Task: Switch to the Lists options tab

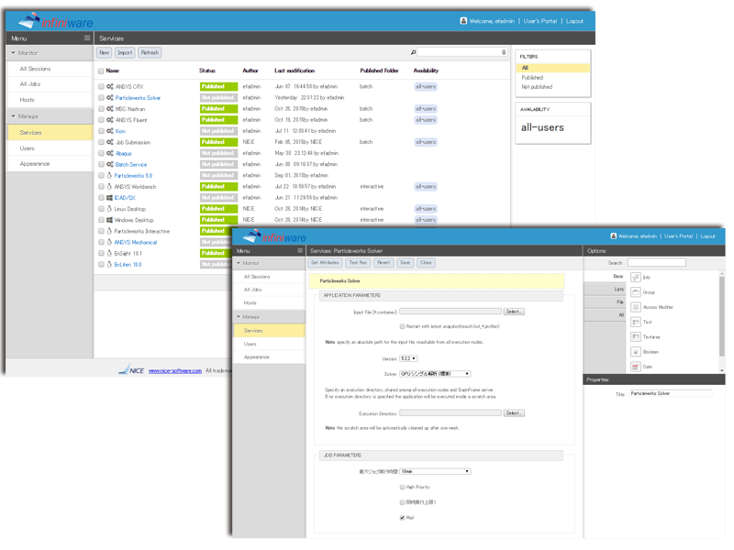Action: (605, 290)
